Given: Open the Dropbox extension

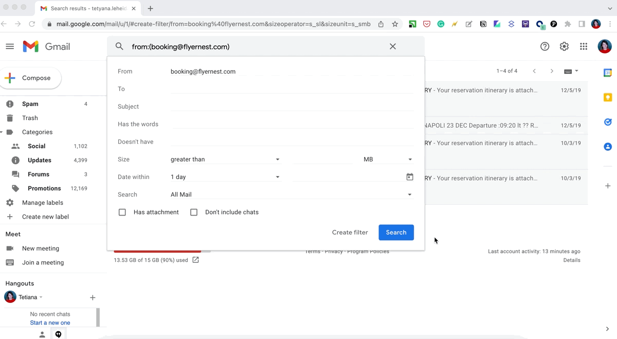Looking at the screenshot, I should 511,24.
